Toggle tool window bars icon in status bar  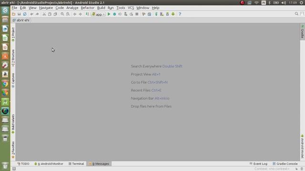click(14, 169)
